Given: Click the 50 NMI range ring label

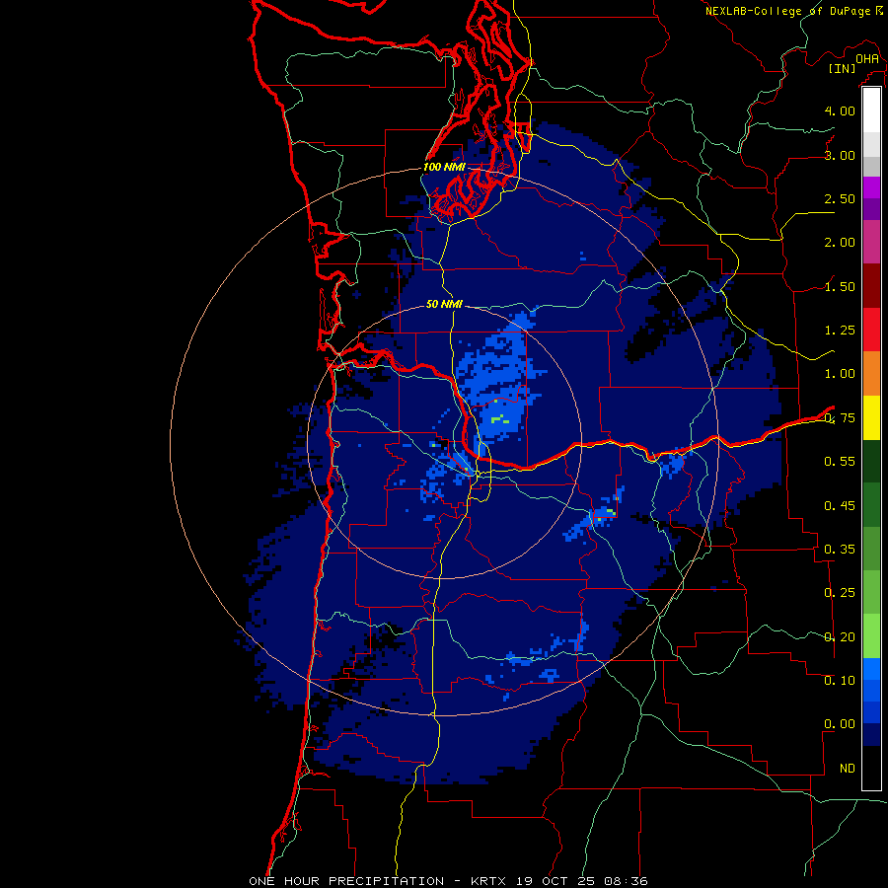Looking at the screenshot, I should click(444, 304).
